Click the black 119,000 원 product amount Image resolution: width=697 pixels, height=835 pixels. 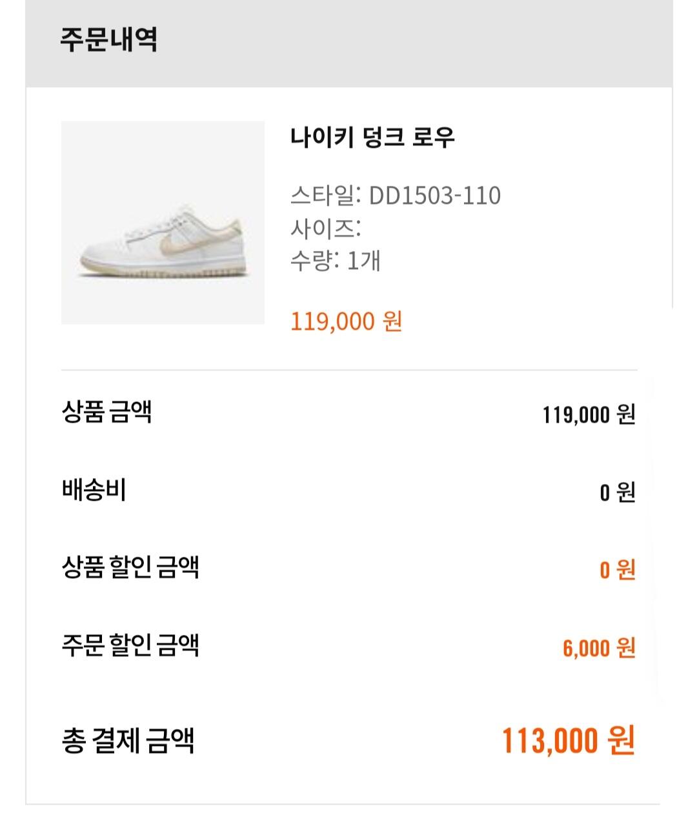[x=589, y=415]
